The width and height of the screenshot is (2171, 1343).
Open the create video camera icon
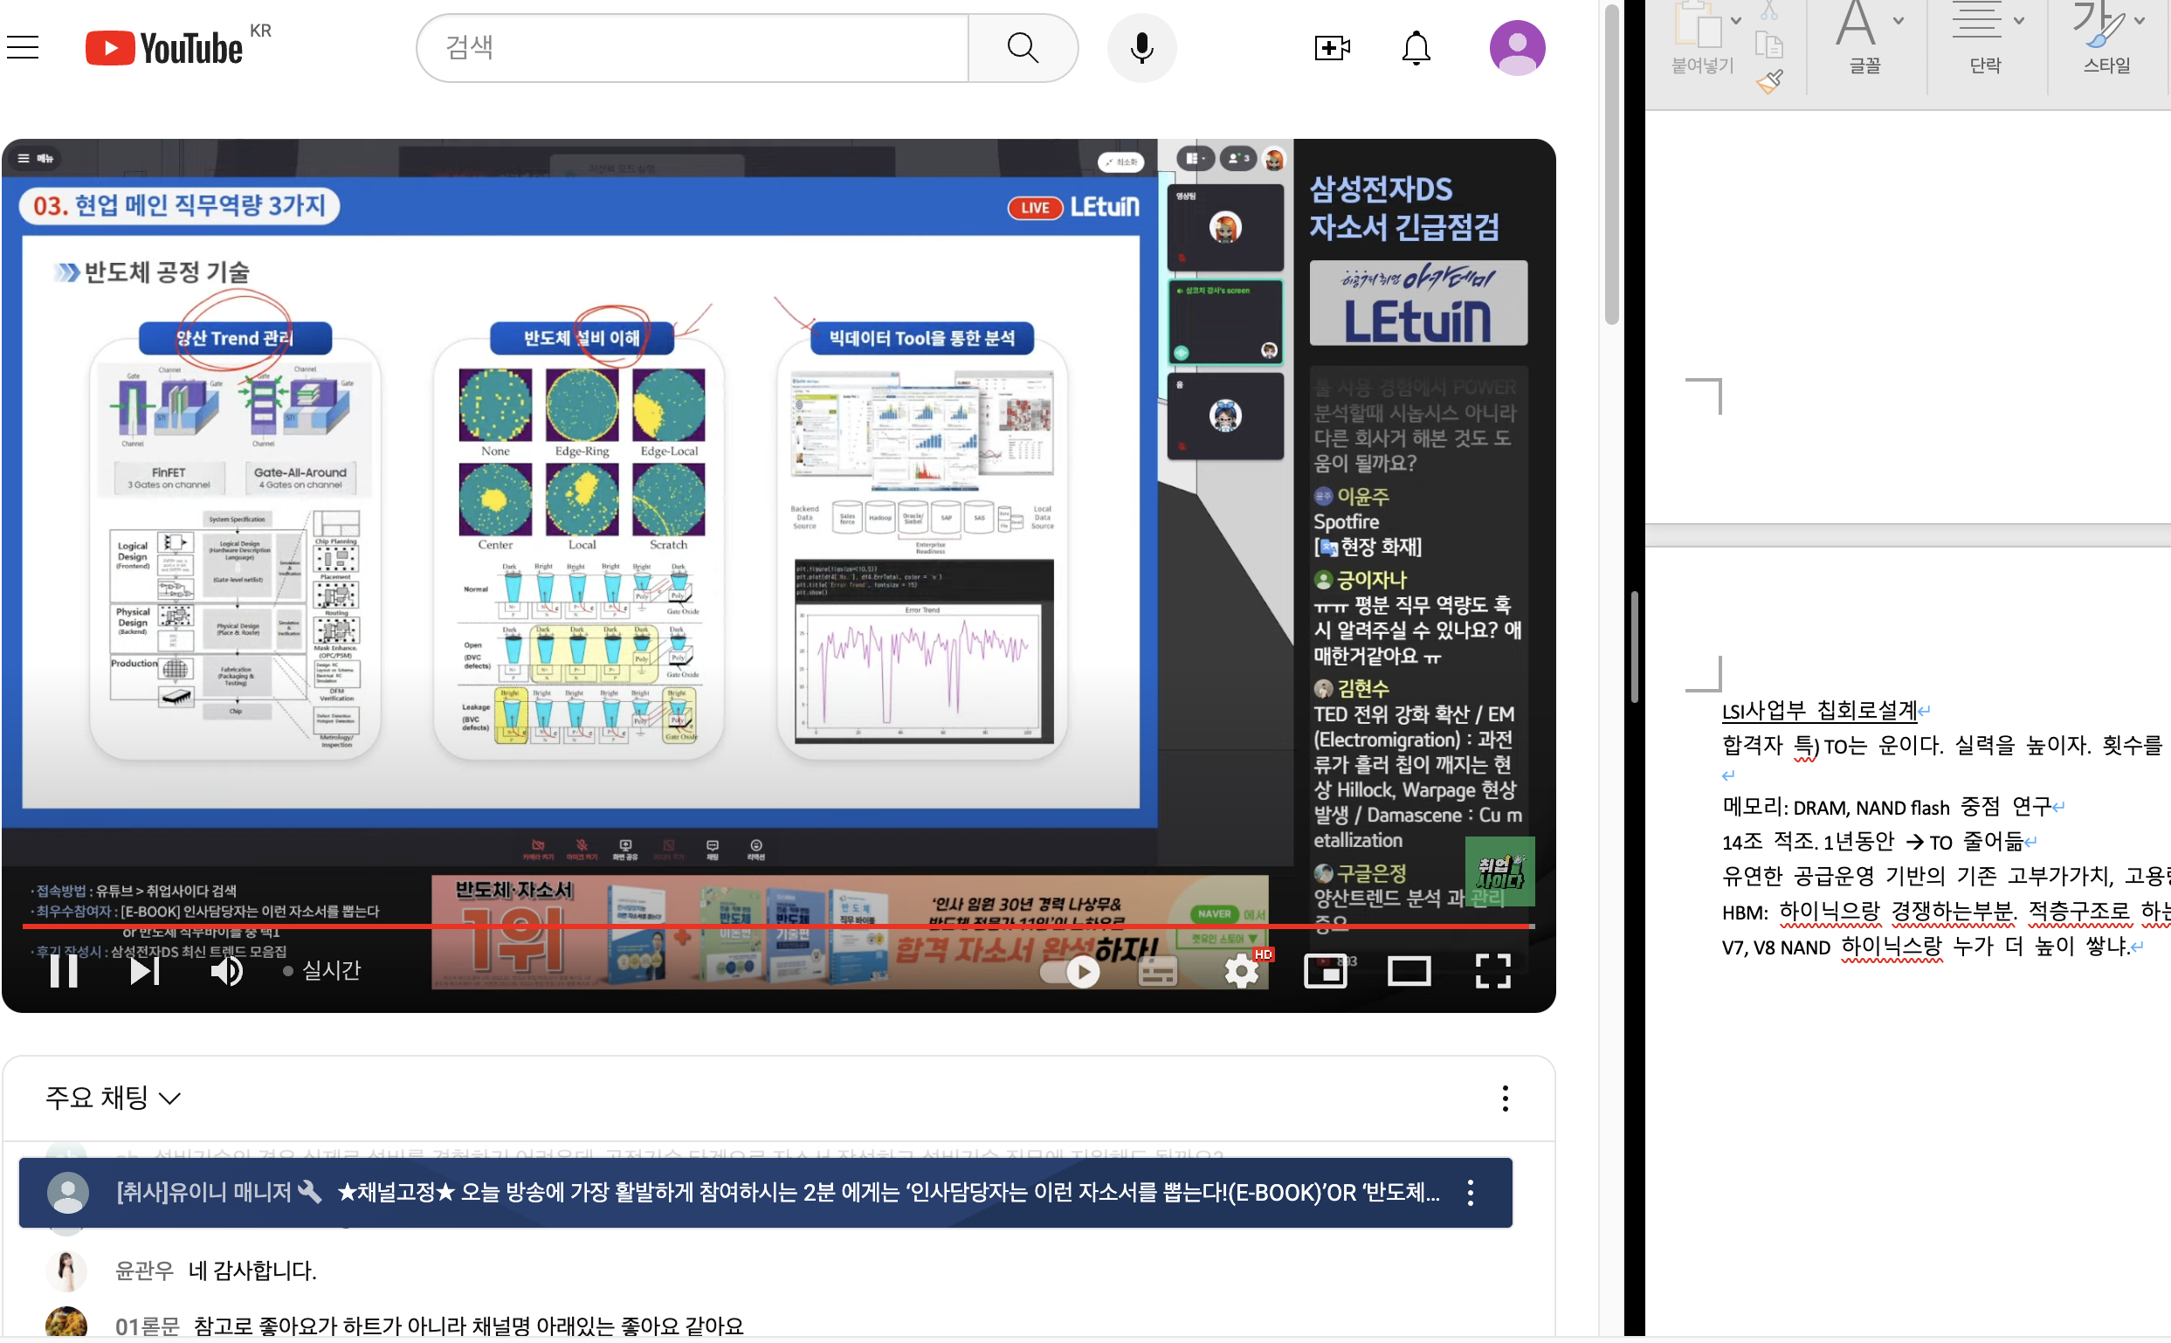(x=1332, y=48)
